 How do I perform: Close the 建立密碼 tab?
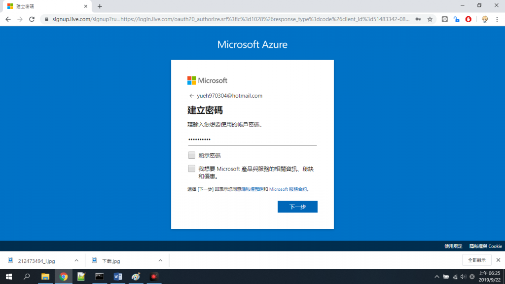click(86, 6)
